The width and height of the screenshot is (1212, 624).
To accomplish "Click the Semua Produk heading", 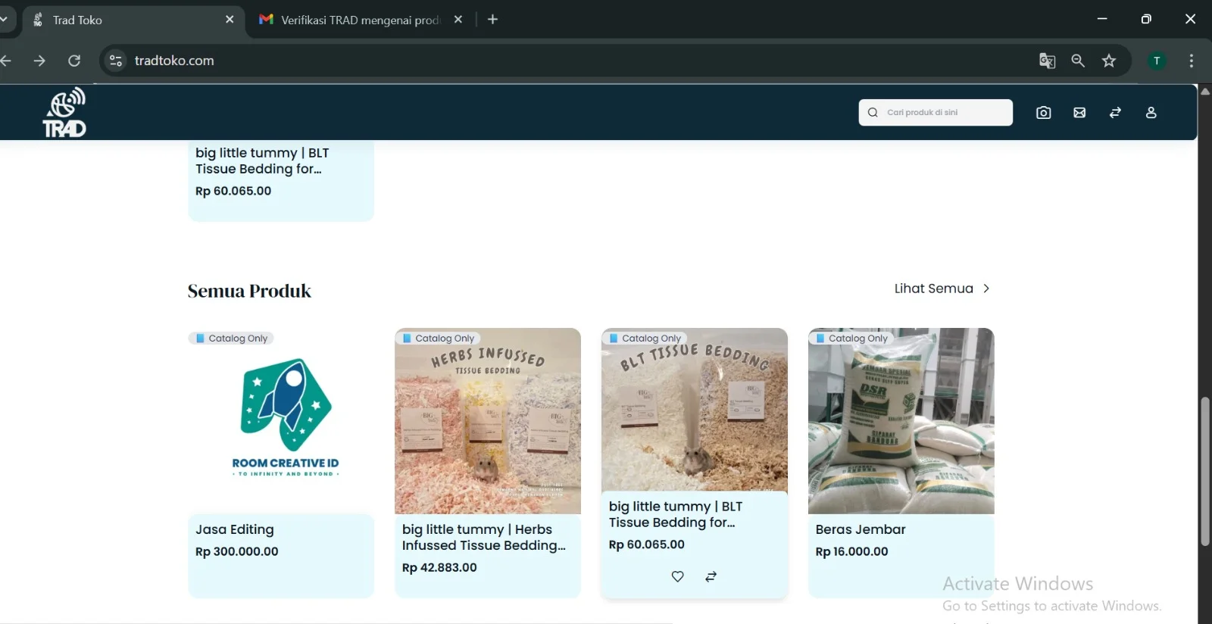I will tap(249, 291).
